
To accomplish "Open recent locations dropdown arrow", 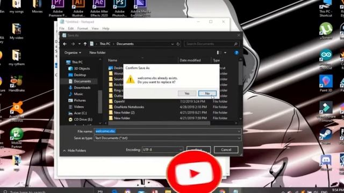I will [x=79, y=44].
